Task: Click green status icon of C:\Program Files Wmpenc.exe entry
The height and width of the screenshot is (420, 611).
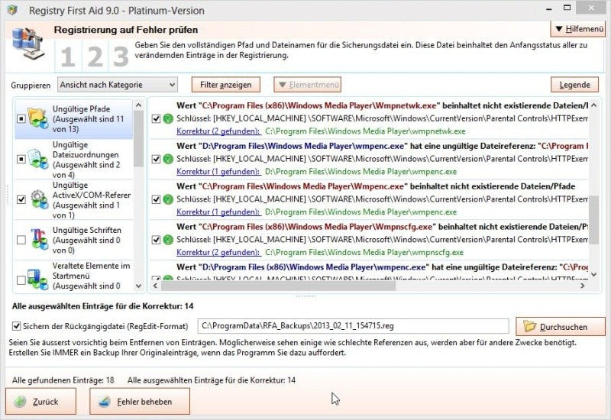Action: pos(168,199)
